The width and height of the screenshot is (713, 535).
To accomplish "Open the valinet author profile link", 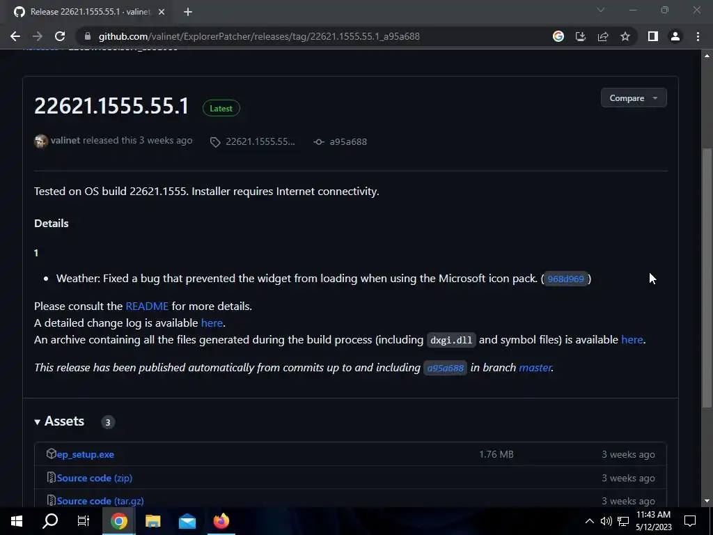I will click(65, 140).
